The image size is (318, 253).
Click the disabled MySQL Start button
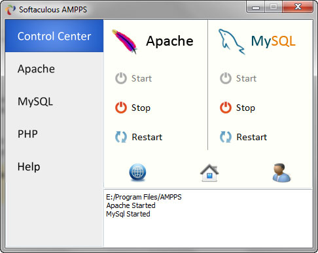[x=238, y=78]
